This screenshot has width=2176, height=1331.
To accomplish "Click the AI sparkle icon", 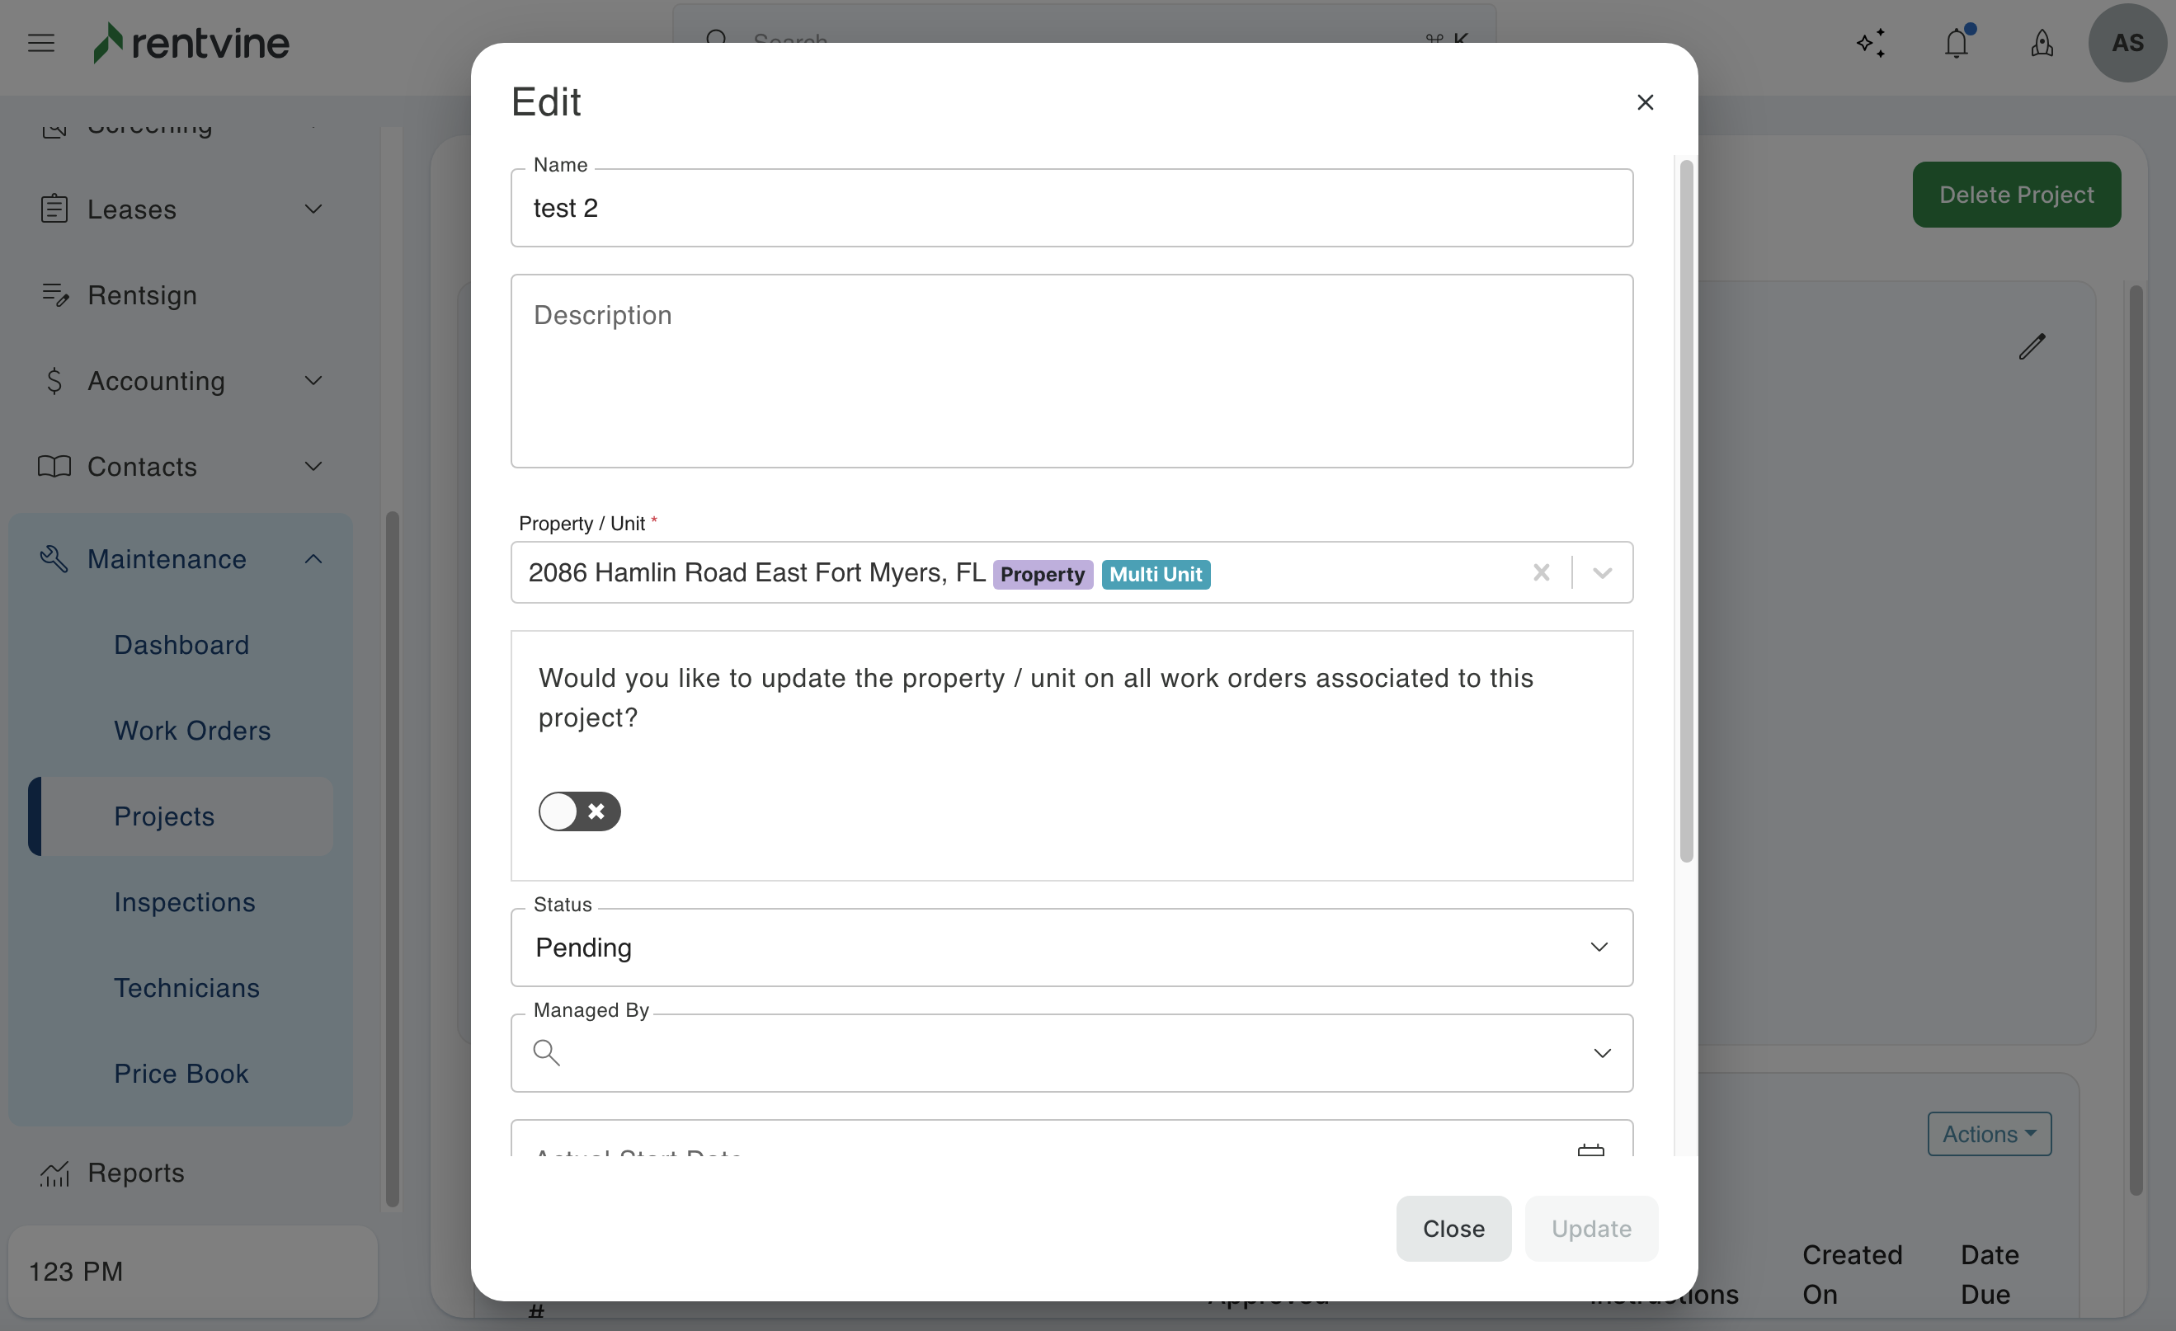I will coord(1871,42).
